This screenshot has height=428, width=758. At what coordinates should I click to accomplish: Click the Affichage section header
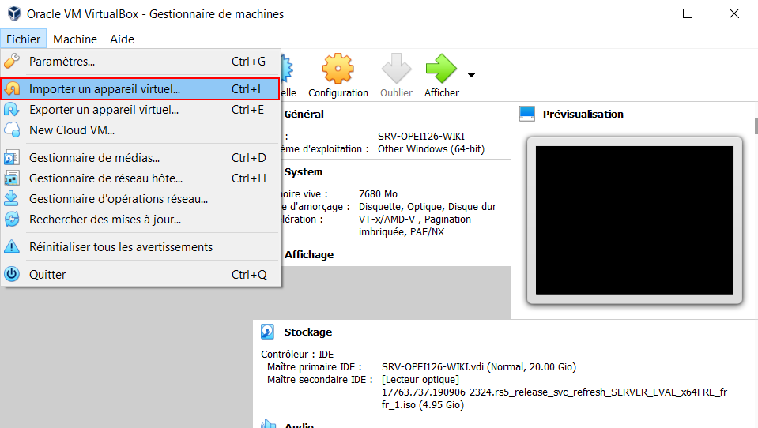click(x=309, y=254)
